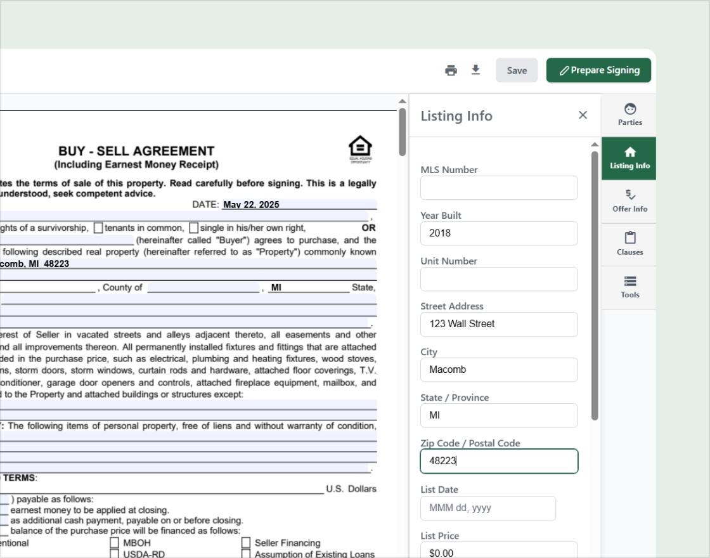Click '(Including Earnest Money Receipt)' subtitle

click(136, 164)
